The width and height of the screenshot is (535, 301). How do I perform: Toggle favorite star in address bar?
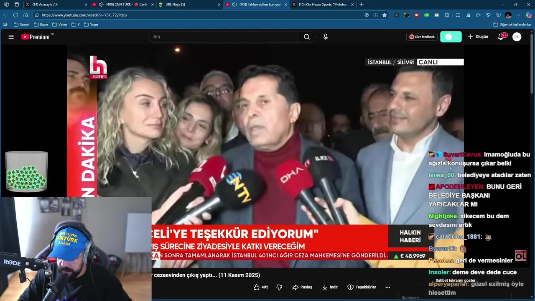pos(385,15)
